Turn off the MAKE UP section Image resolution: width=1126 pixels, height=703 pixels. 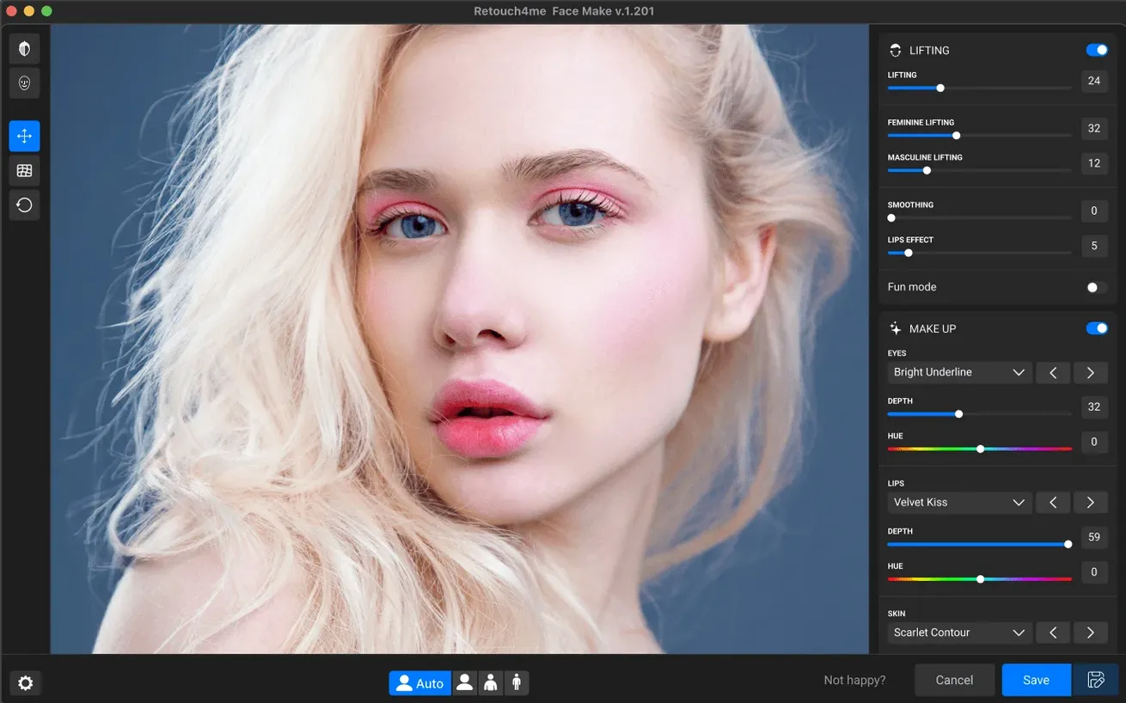pos(1096,327)
